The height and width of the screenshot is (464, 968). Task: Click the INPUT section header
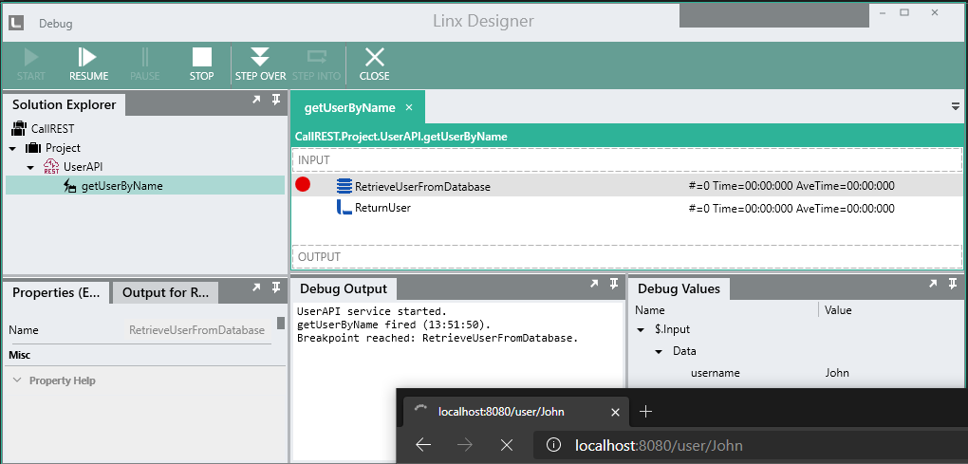[x=626, y=159]
